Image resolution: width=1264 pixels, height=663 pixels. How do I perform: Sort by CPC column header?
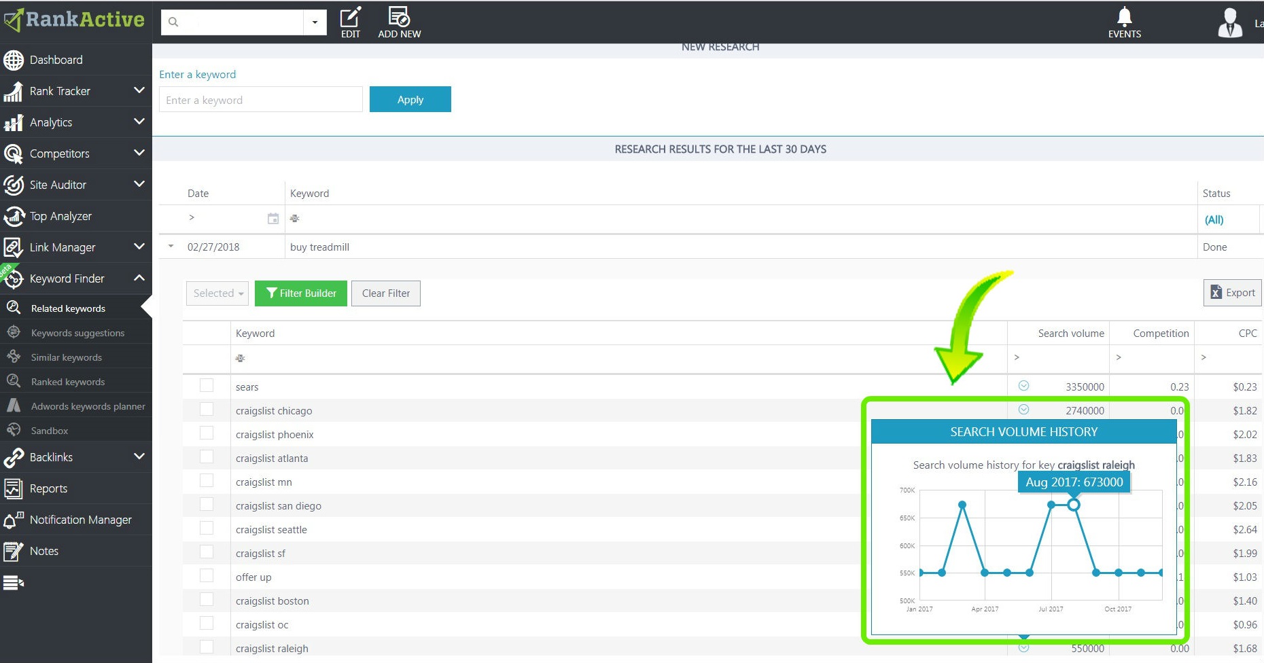coord(1247,334)
